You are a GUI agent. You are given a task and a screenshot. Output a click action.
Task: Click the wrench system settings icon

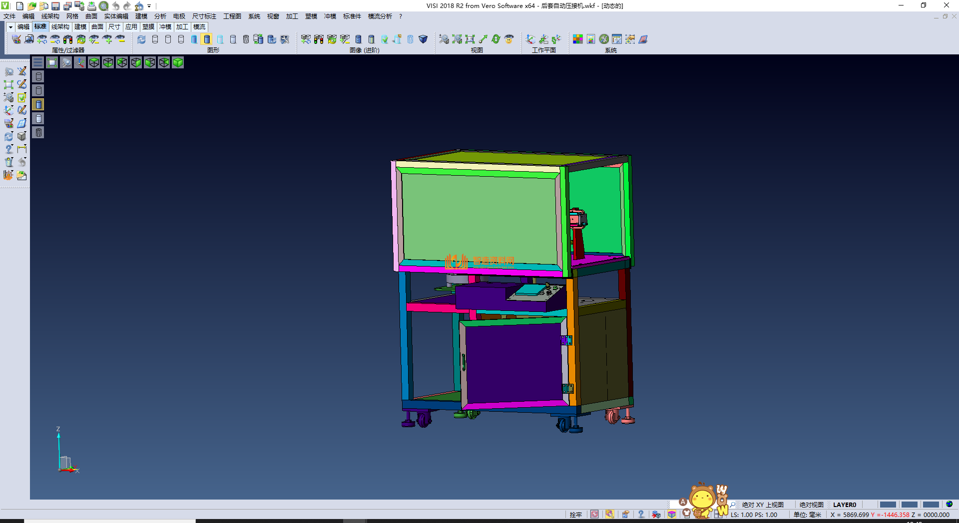604,39
